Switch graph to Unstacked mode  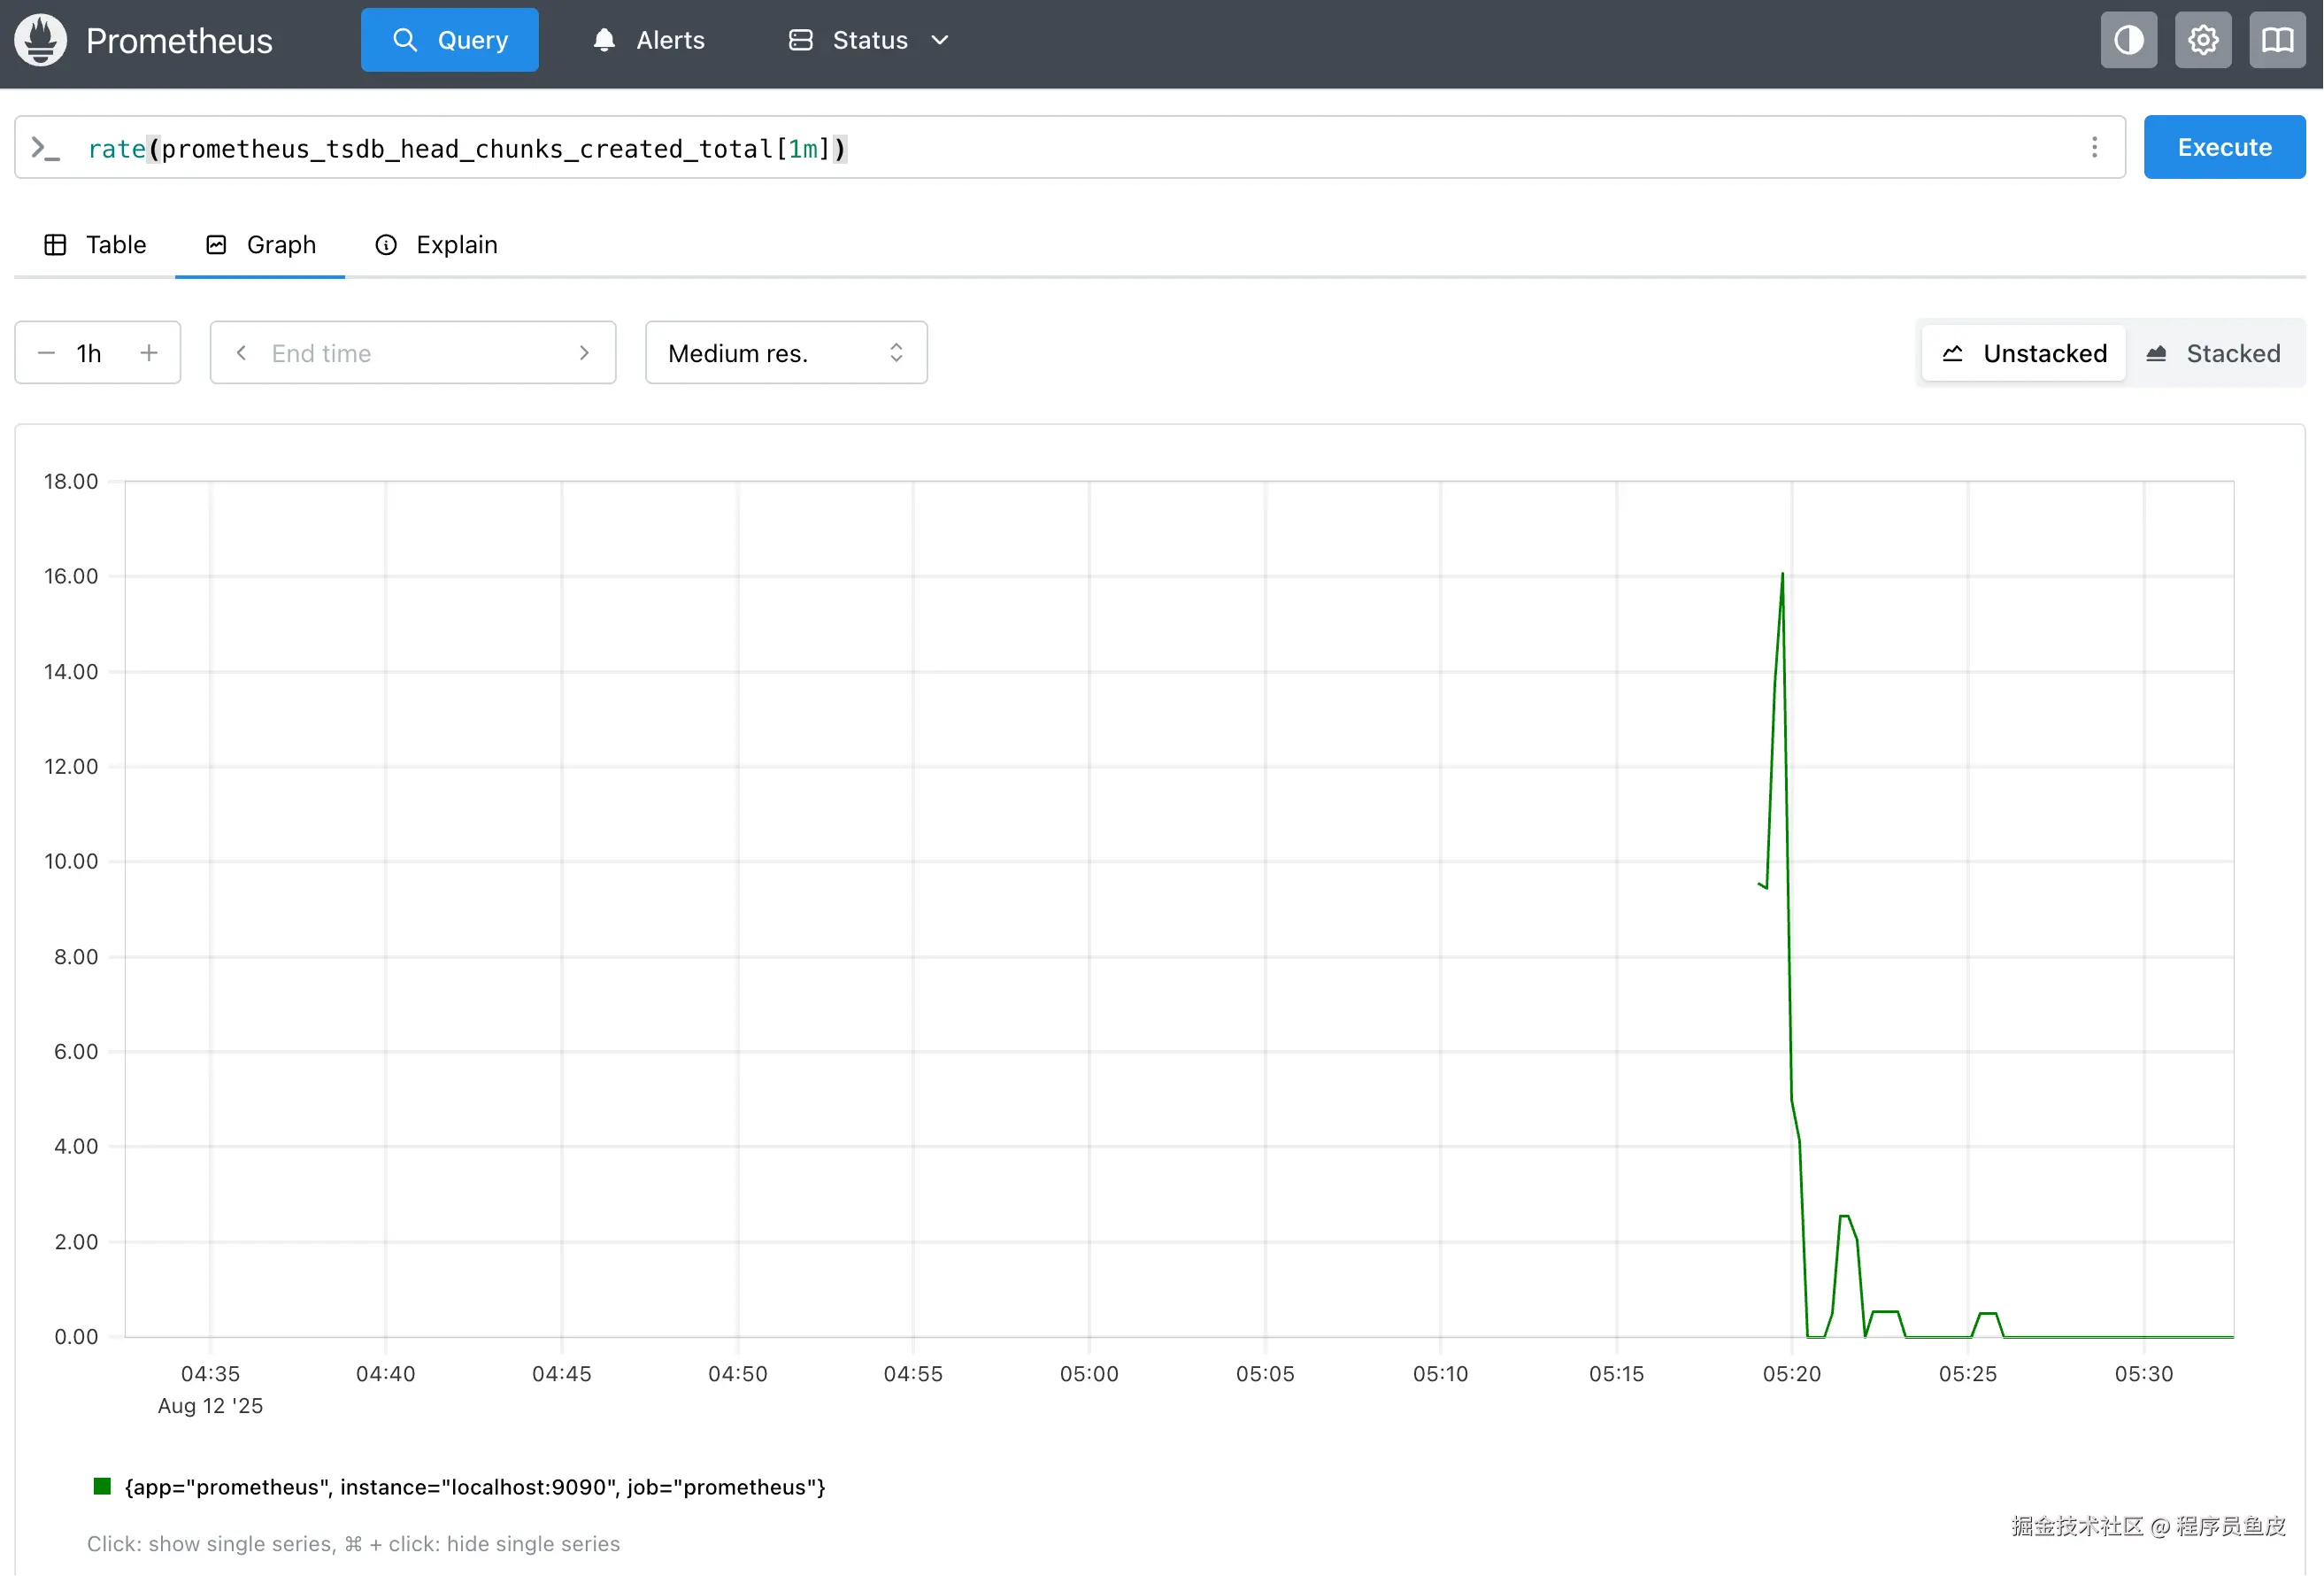pos(2023,353)
